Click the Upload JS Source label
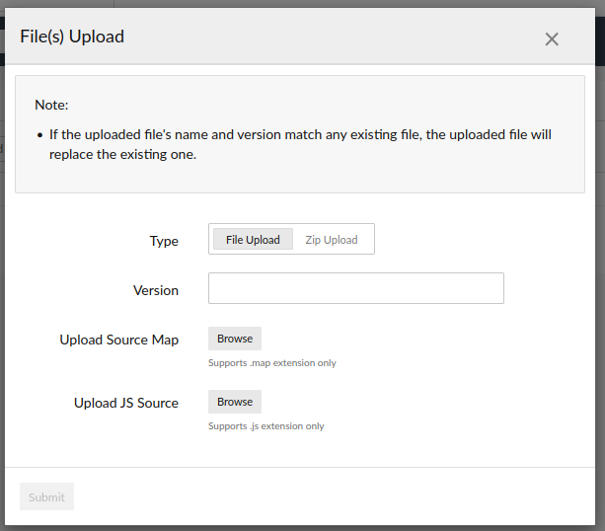605x531 pixels. point(125,403)
